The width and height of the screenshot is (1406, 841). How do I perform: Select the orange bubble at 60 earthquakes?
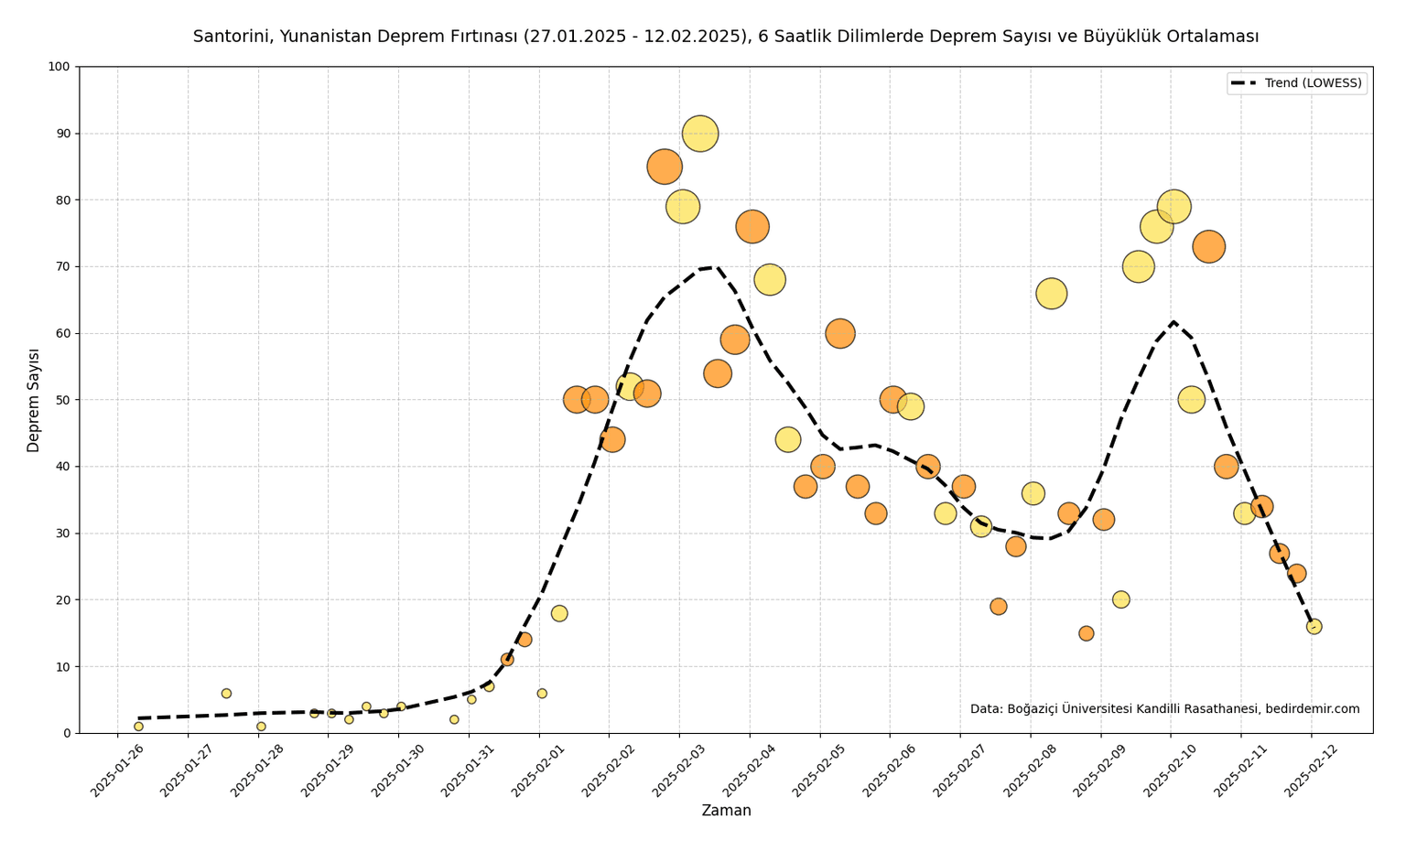(x=840, y=333)
